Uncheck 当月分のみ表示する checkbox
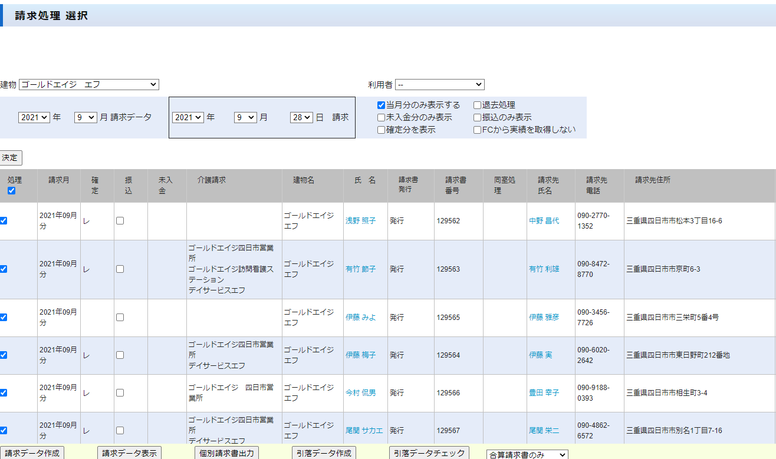 pos(382,105)
